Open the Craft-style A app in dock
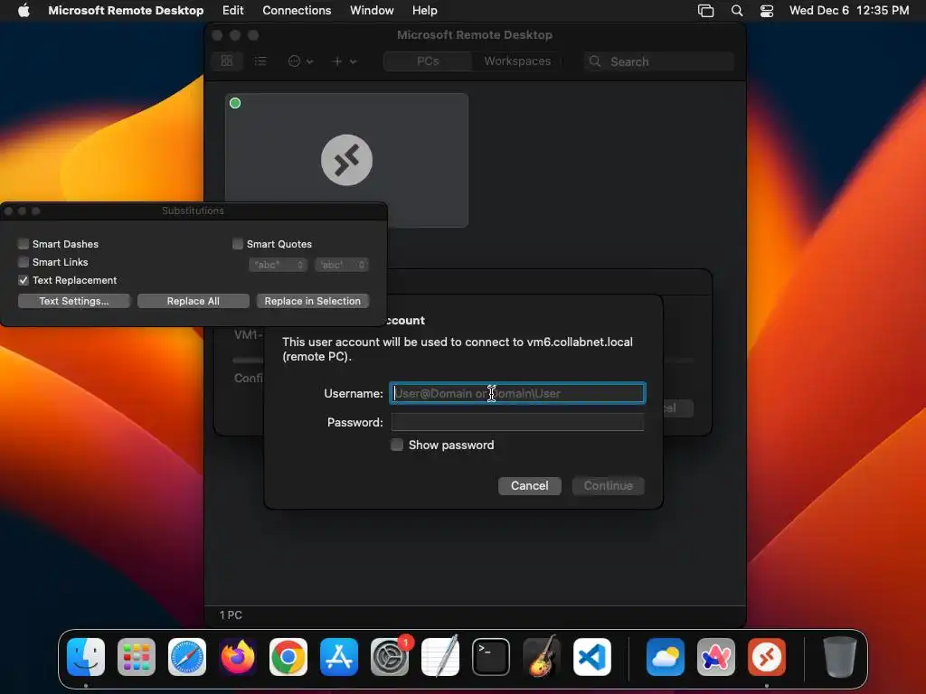The width and height of the screenshot is (926, 694). (716, 657)
